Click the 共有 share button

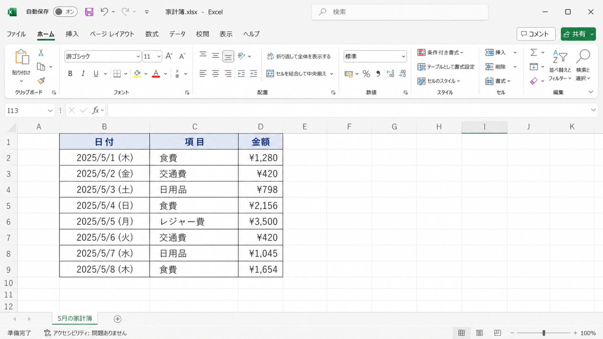(x=578, y=34)
